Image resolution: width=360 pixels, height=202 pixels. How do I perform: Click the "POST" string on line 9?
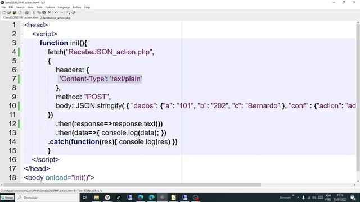(x=96, y=97)
